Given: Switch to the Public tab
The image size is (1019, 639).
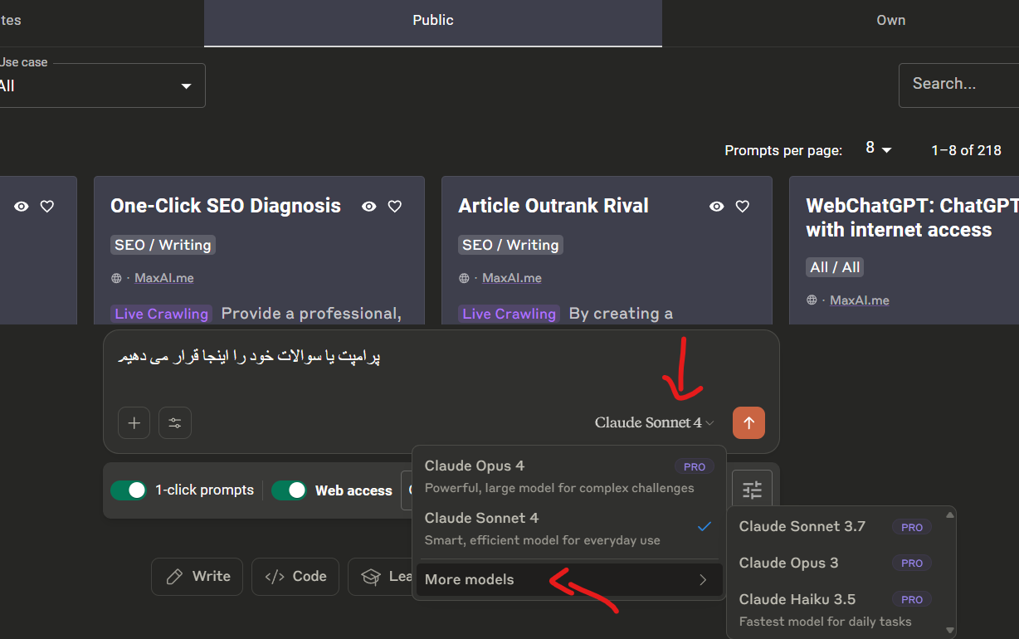Looking at the screenshot, I should pyautogui.click(x=433, y=22).
